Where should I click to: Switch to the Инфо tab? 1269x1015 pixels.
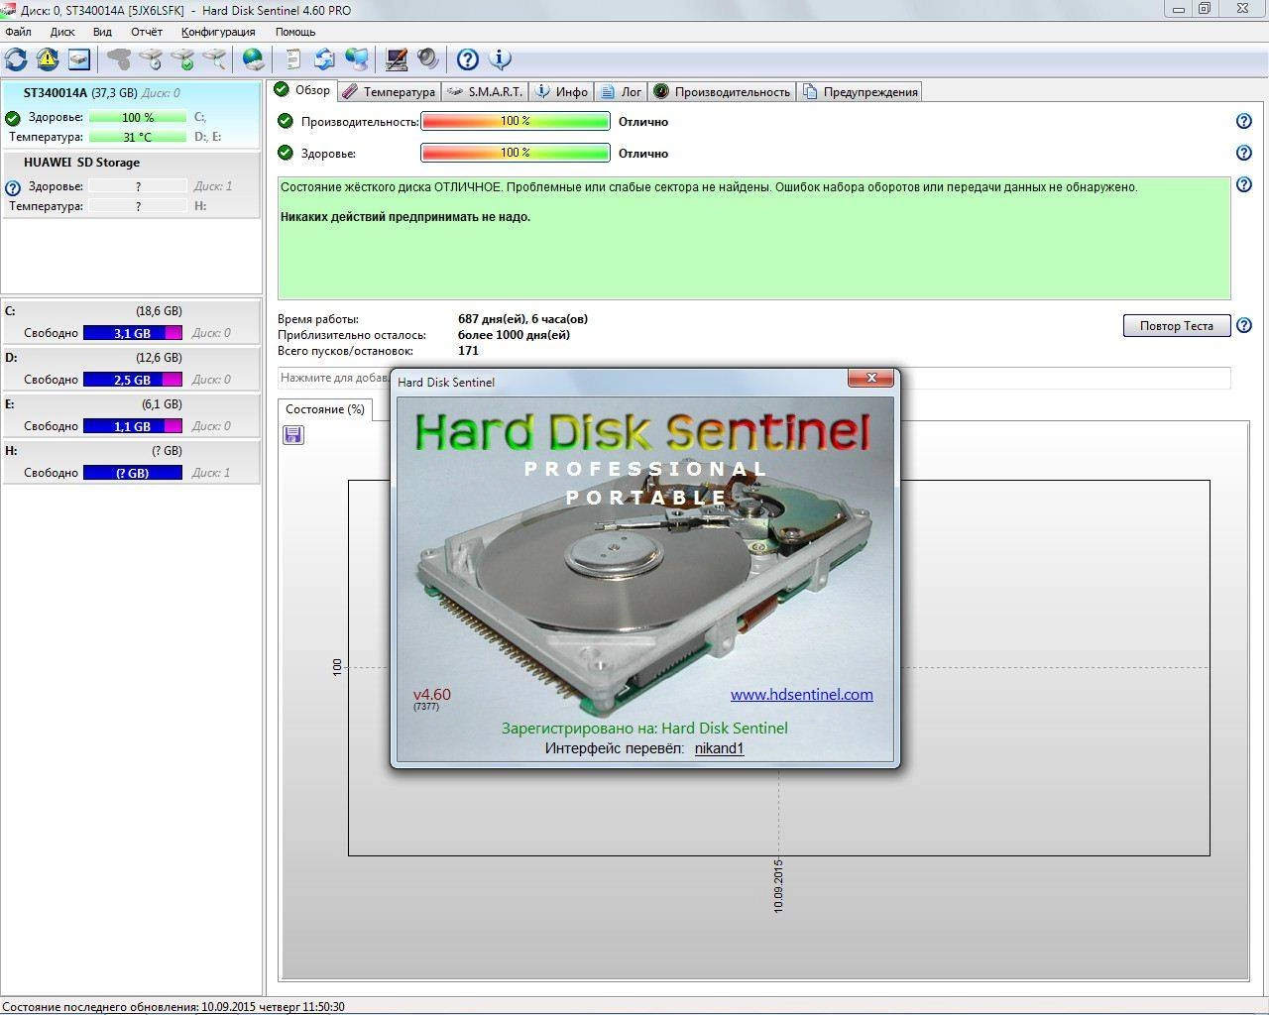[x=562, y=92]
